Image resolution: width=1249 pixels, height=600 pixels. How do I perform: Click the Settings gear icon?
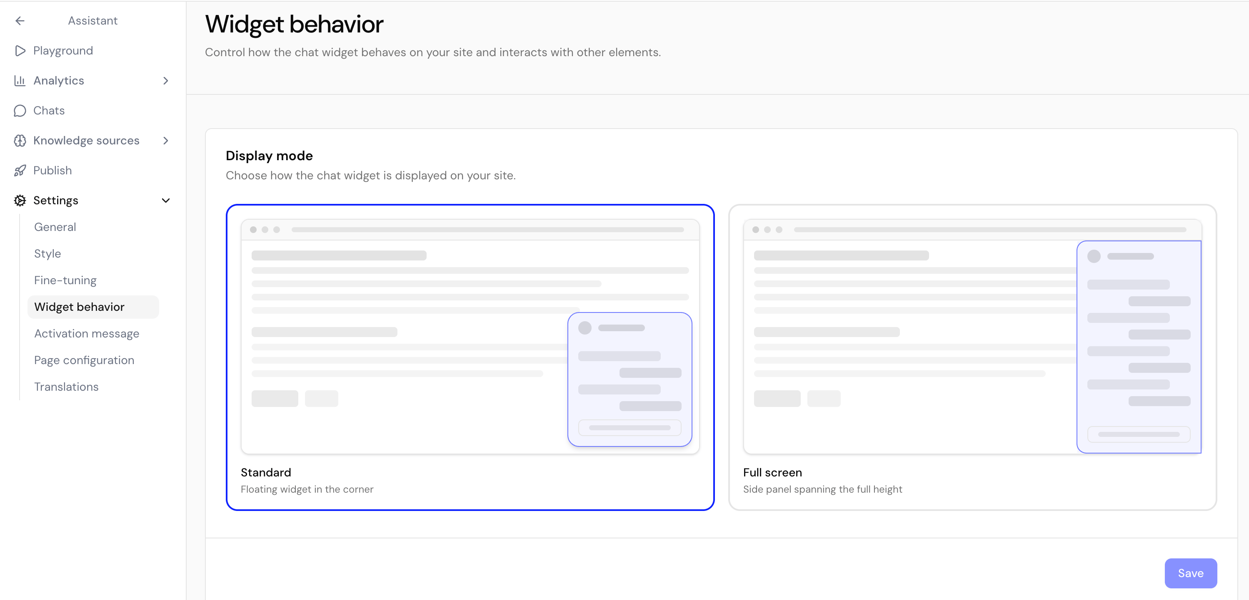tap(20, 201)
